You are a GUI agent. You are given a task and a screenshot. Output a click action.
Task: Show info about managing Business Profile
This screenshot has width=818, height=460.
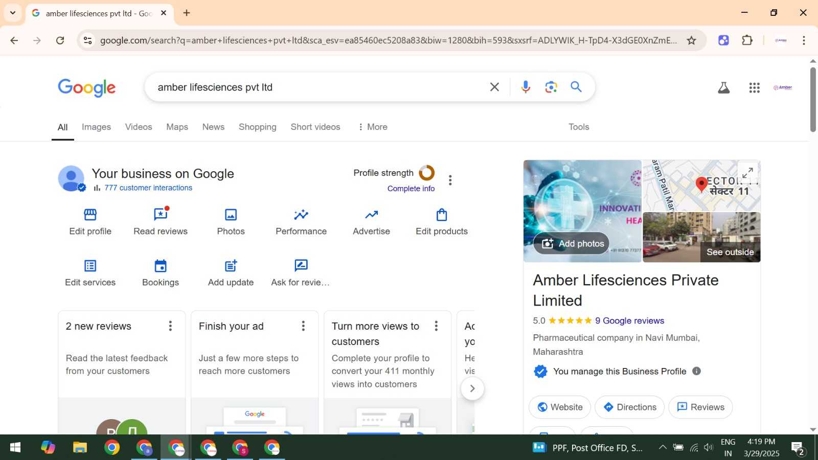point(696,371)
